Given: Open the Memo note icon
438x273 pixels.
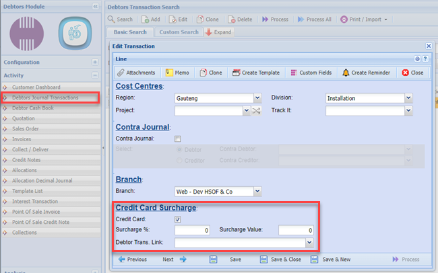Looking at the screenshot, I should tap(169, 73).
